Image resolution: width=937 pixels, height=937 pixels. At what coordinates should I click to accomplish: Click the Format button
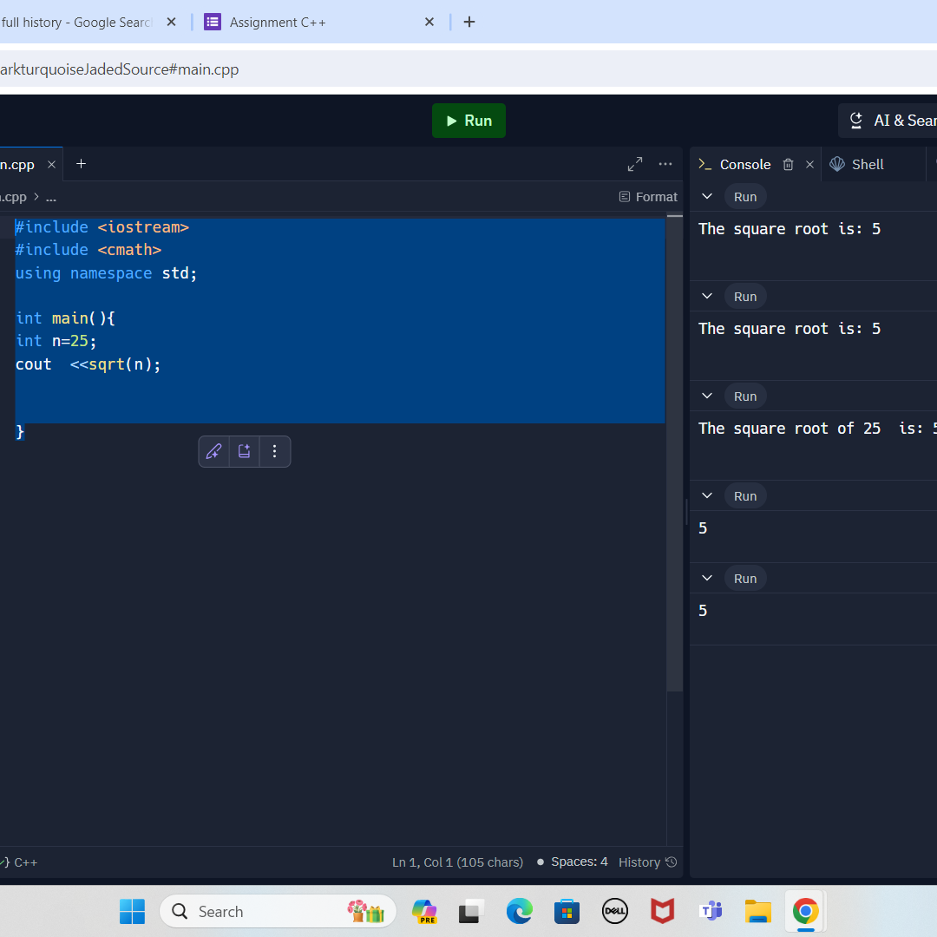click(648, 197)
